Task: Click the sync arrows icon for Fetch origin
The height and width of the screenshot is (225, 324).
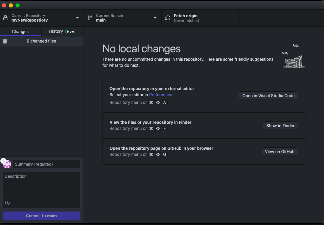Action: point(168,18)
